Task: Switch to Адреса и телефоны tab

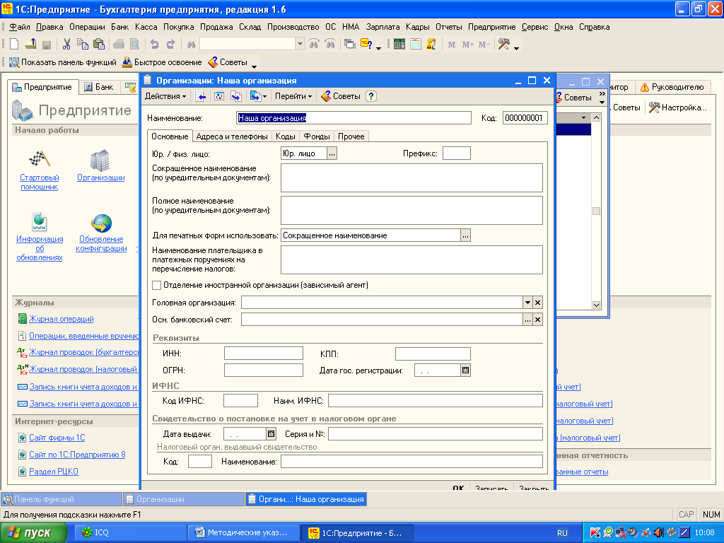Action: point(232,136)
